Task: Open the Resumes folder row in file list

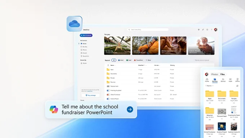Action: [159, 82]
